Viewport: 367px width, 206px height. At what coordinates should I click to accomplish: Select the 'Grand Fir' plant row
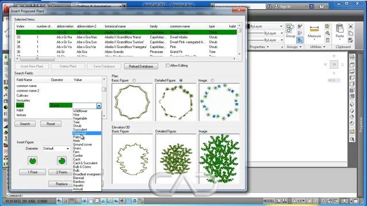coord(126,51)
